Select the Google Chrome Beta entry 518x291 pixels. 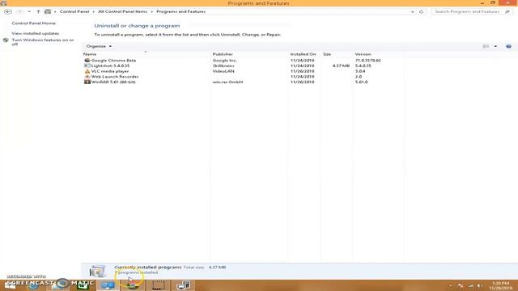click(x=113, y=61)
